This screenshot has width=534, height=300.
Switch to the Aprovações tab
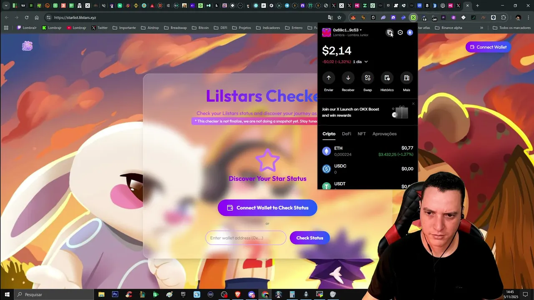[384, 134]
